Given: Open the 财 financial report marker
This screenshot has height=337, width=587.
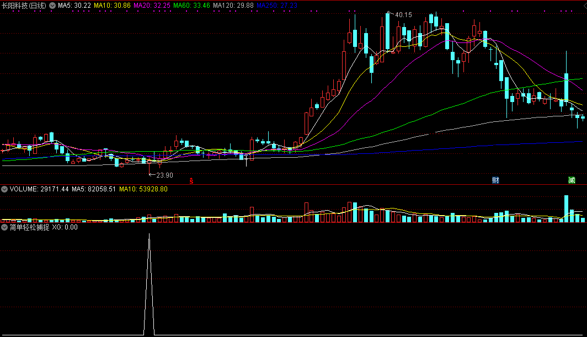Looking at the screenshot, I should pyautogui.click(x=495, y=180).
